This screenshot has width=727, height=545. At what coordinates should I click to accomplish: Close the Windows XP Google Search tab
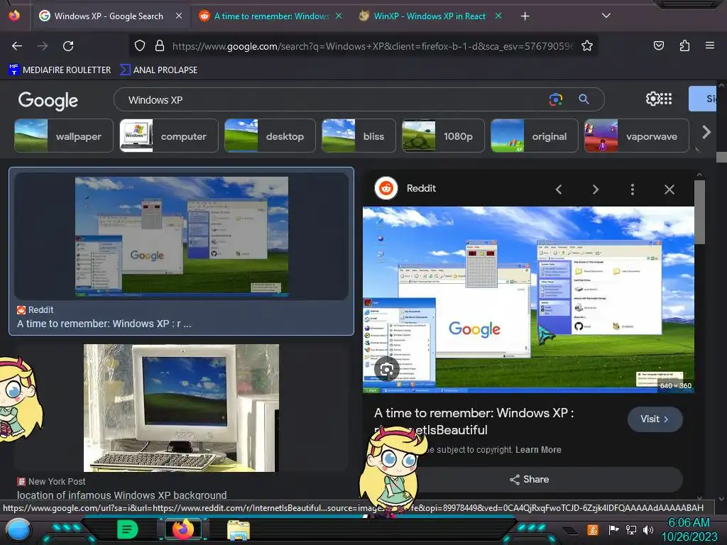[x=178, y=16]
